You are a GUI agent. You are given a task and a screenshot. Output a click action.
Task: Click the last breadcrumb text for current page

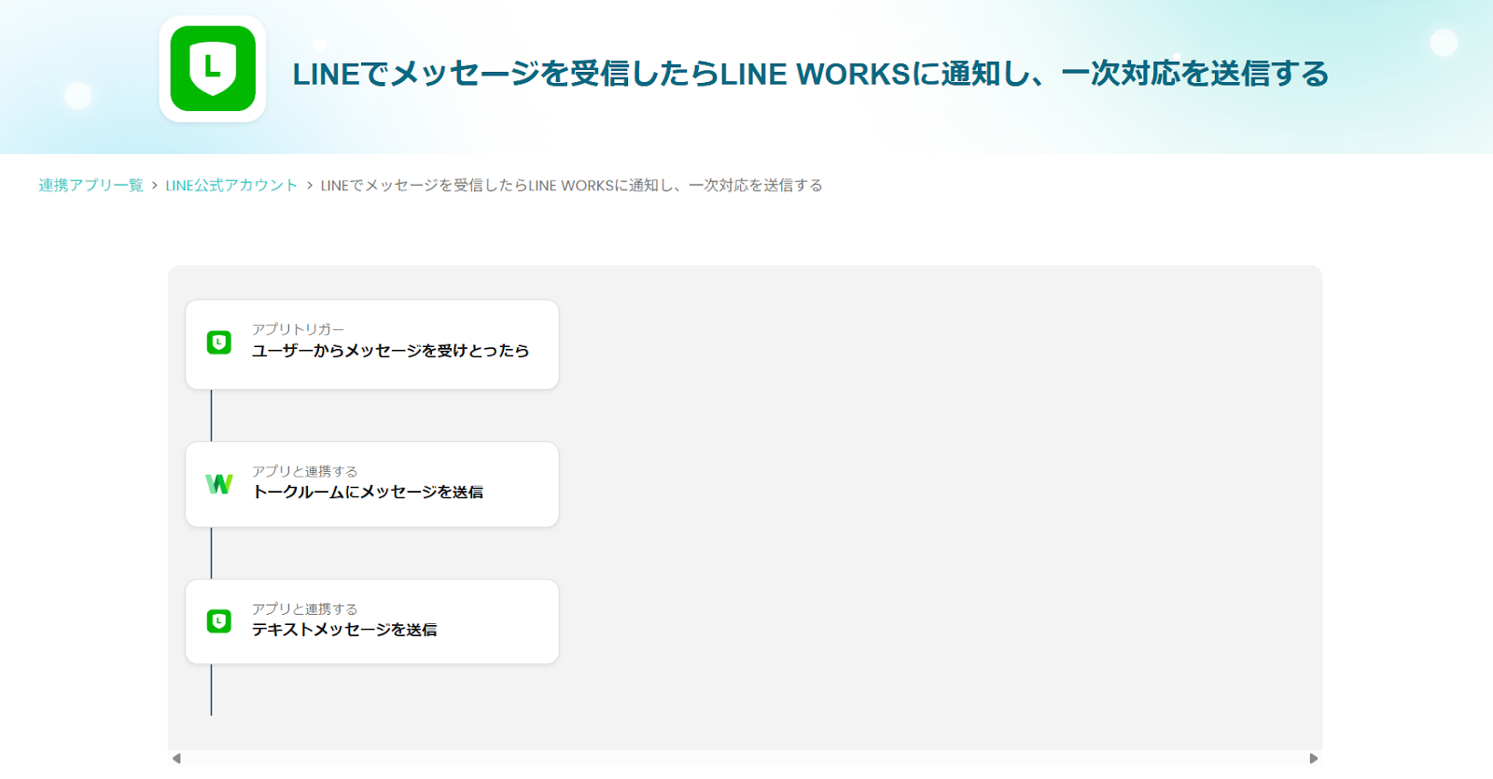click(x=571, y=186)
